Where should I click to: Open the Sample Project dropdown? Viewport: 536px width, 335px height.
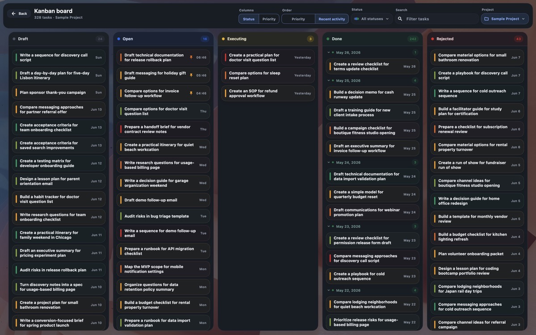click(x=505, y=19)
